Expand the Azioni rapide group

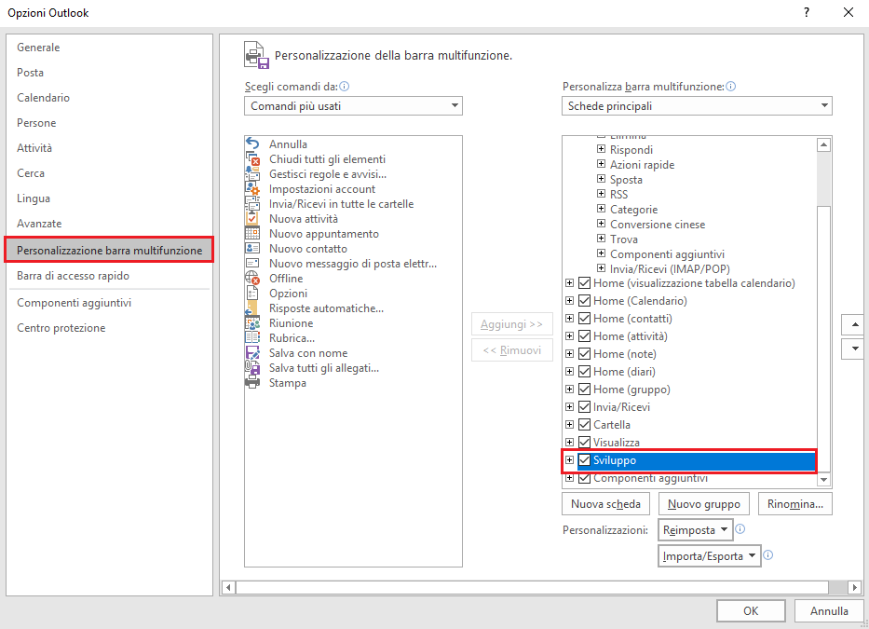601,164
